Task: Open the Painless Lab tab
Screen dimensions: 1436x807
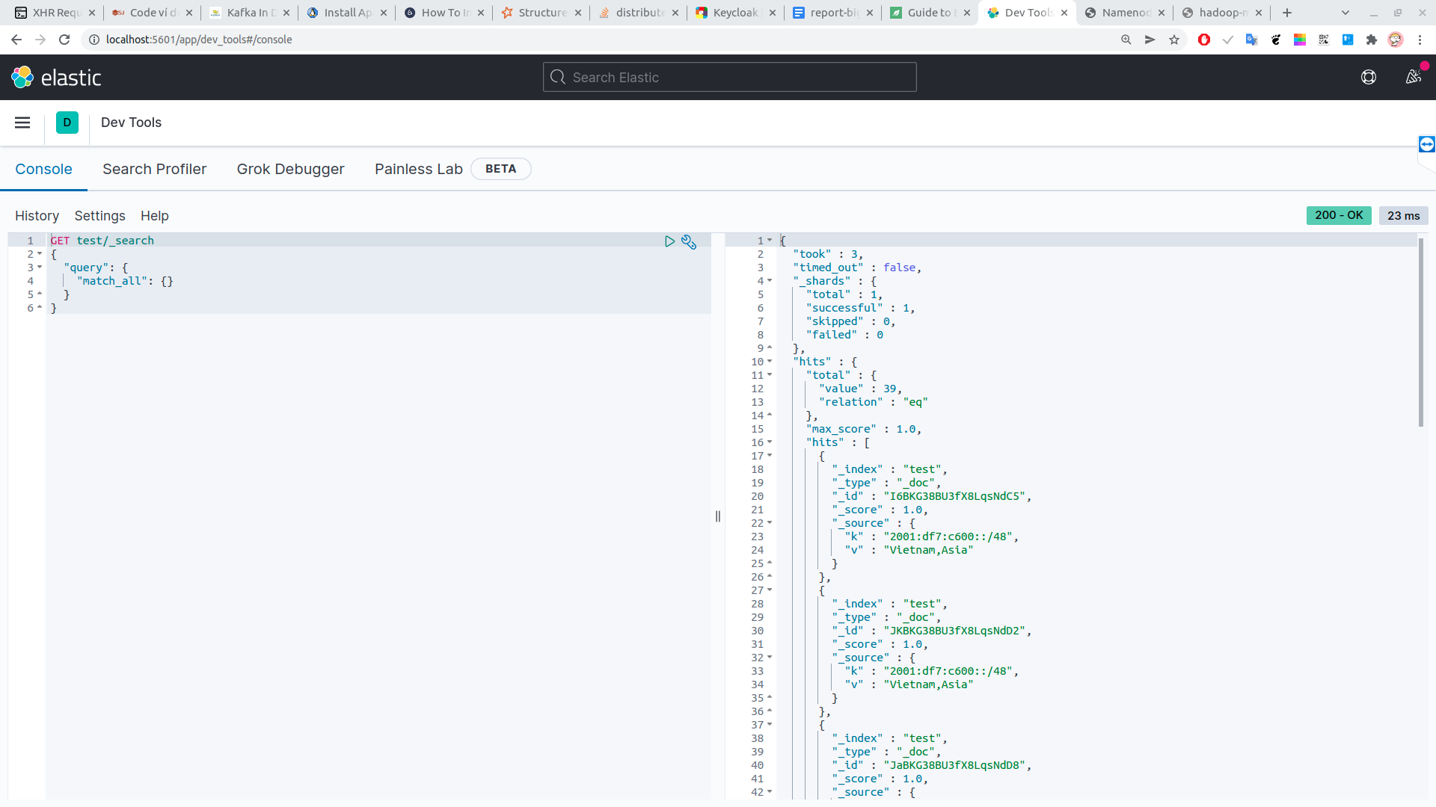Action: pyautogui.click(x=418, y=169)
